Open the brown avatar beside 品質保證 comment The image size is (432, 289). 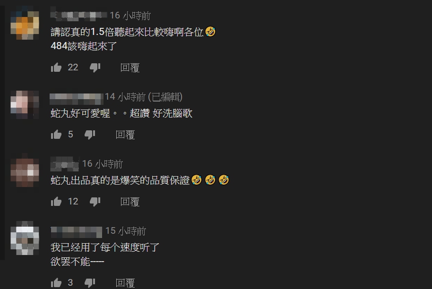click(25, 172)
